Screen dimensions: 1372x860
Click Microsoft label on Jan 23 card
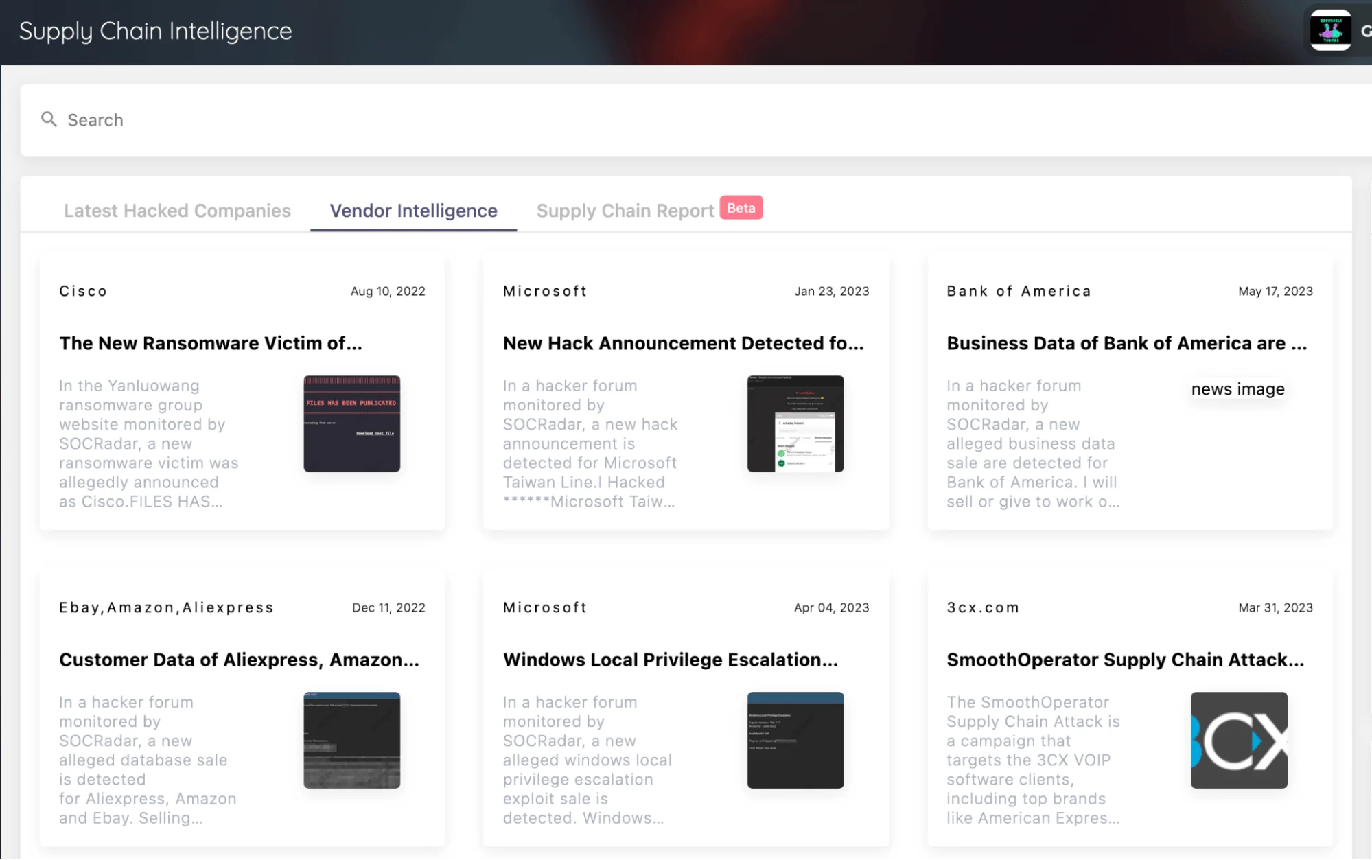pyautogui.click(x=545, y=291)
